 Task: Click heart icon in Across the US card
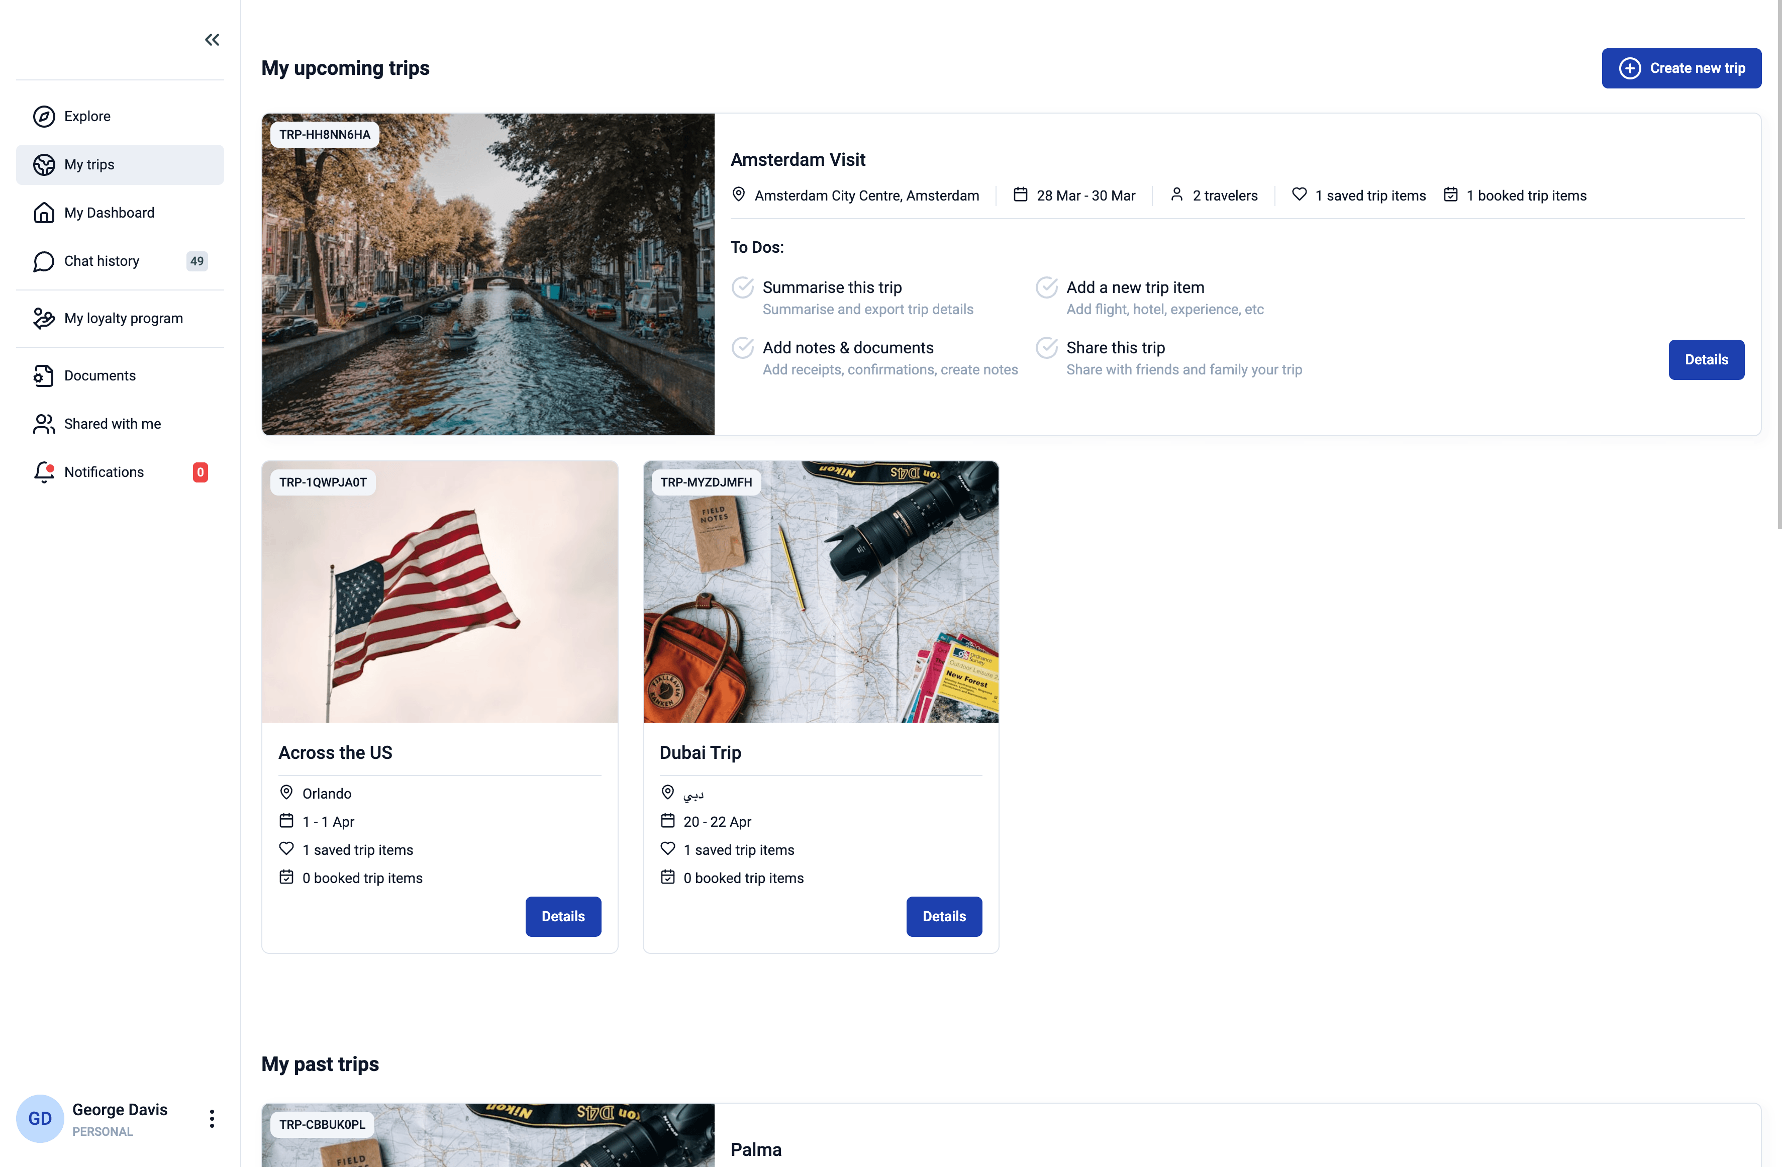(286, 849)
